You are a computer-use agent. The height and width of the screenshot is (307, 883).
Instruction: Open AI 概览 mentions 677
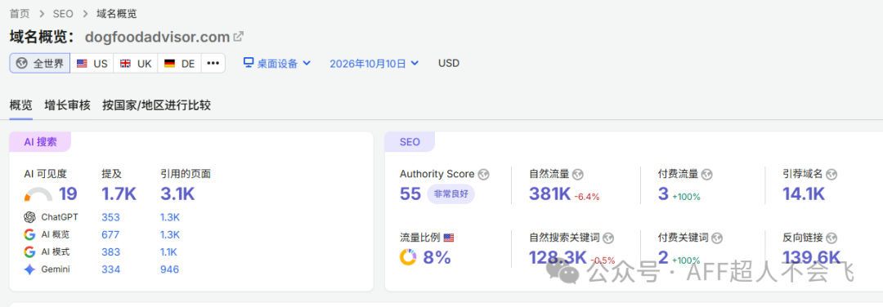click(111, 234)
